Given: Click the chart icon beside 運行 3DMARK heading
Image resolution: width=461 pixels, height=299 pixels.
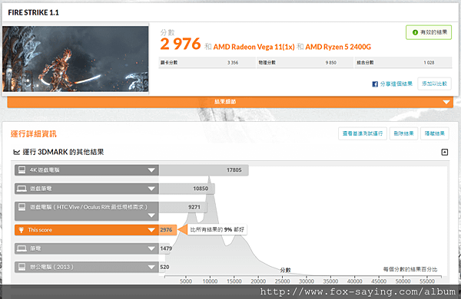Looking at the screenshot, I should [17, 152].
